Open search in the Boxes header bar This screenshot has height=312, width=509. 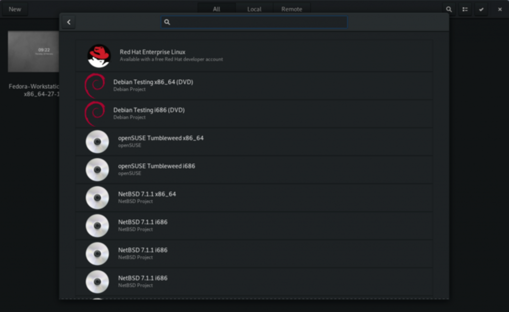coord(449,9)
